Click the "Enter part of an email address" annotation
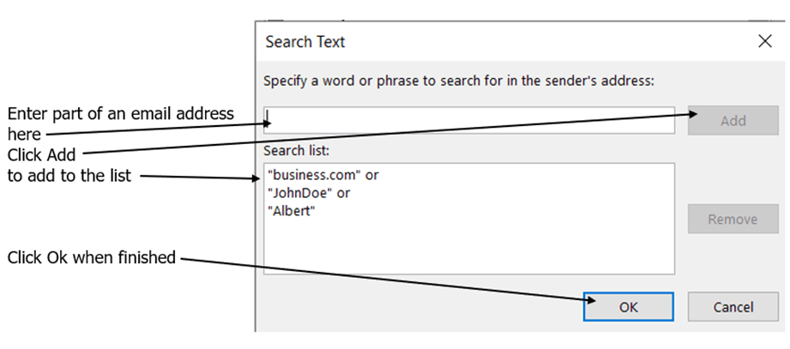Screen dimensions: 790x349 click(x=121, y=114)
